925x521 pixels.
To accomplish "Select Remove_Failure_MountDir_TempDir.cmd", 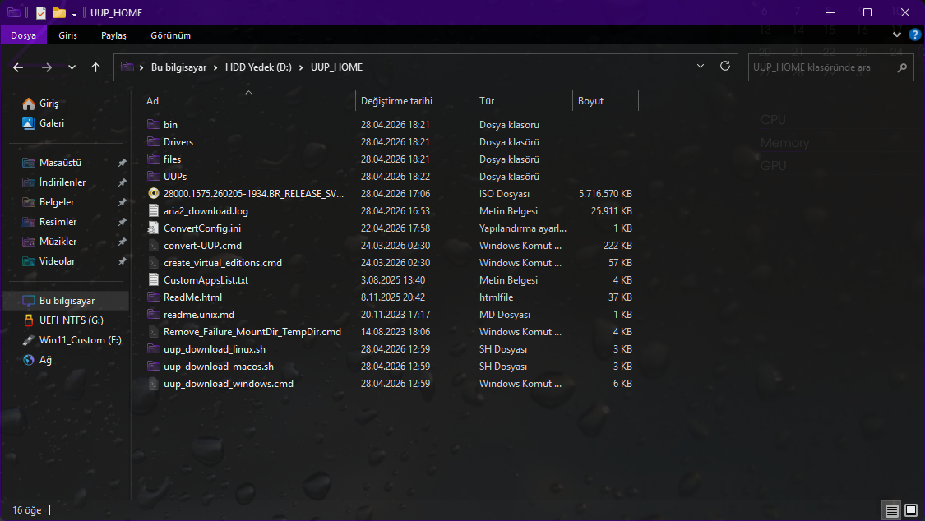I will pyautogui.click(x=252, y=332).
